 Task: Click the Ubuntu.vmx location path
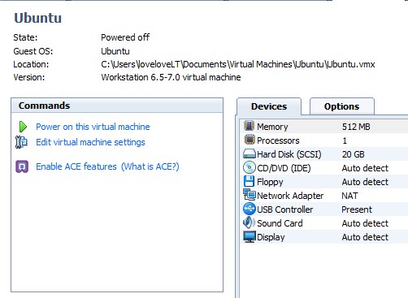click(238, 64)
